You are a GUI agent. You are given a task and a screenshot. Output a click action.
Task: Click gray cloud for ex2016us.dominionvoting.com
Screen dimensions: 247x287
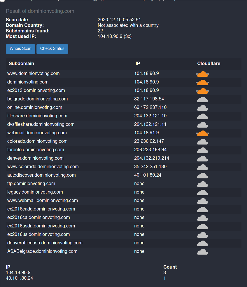pyautogui.click(x=202, y=235)
